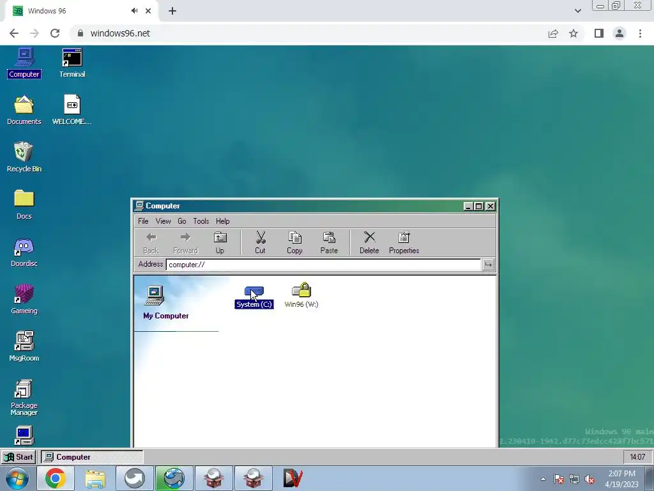Open Chrome from the Windows taskbar

coord(56,478)
